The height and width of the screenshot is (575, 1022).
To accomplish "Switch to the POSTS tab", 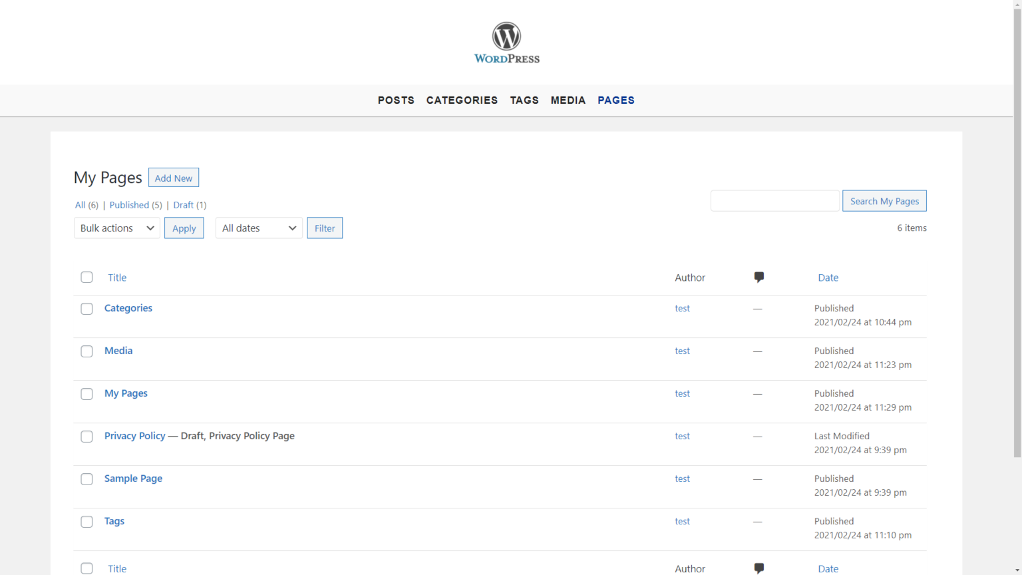I will [x=396, y=100].
